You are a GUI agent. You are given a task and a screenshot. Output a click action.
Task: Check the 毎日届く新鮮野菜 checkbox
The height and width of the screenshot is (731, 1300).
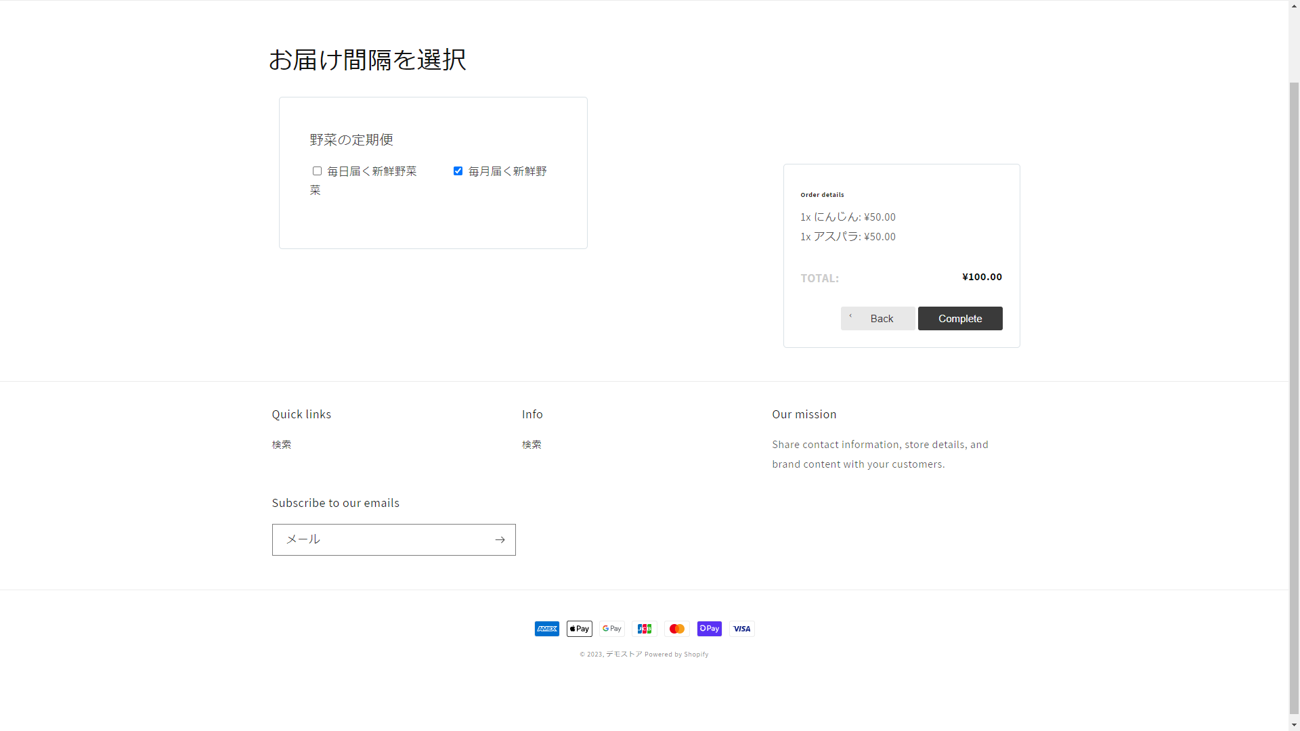(x=317, y=171)
